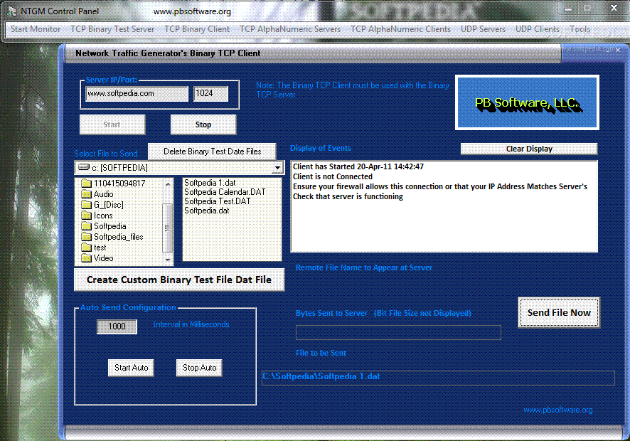
Task: Select file Softpedia 1.dat
Action: 210,183
